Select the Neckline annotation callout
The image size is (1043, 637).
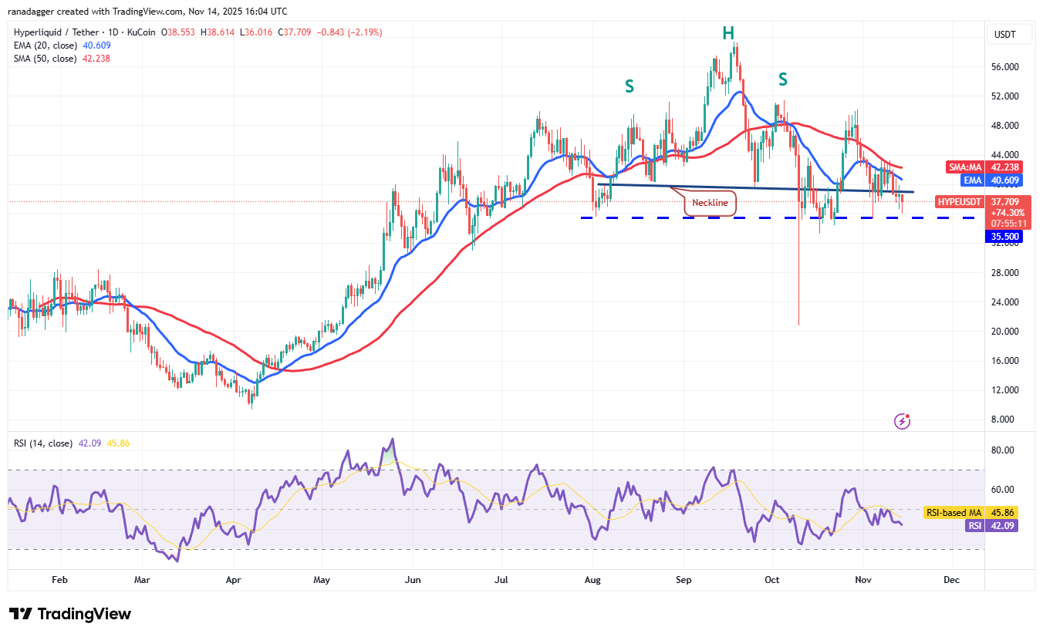coord(709,203)
